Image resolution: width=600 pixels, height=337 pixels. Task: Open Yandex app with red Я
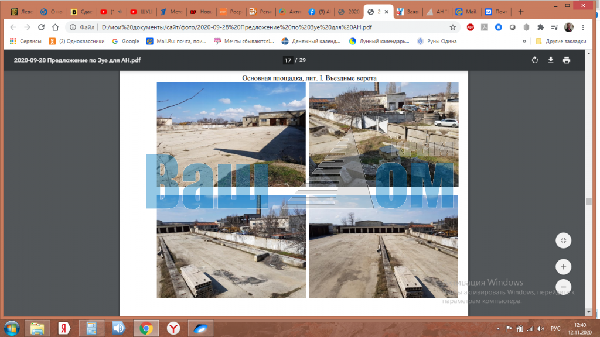[64, 328]
